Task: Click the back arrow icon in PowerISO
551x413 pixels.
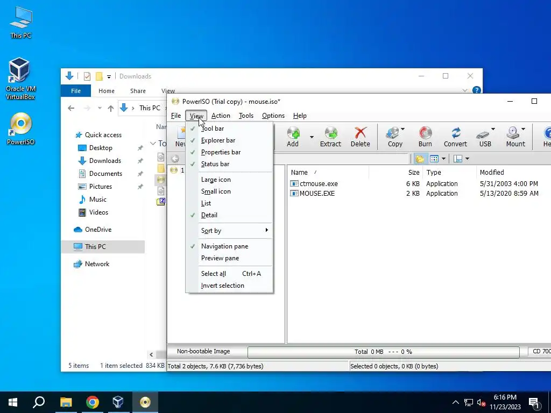Action: [175, 159]
